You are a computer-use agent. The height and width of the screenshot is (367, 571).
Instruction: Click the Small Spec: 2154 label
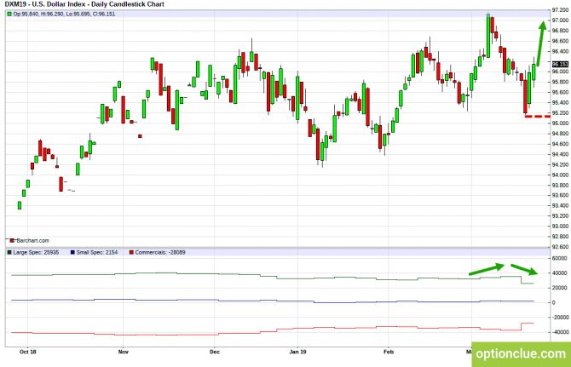[97, 252]
